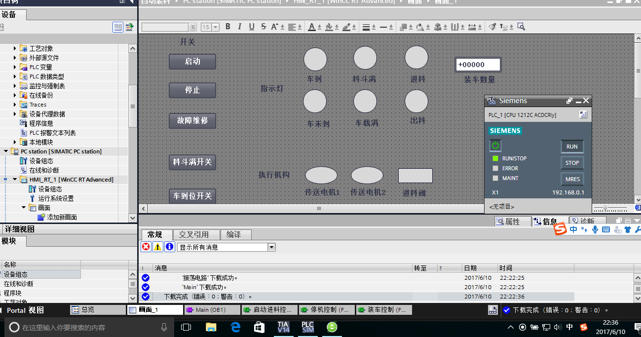Apply bold formatting in the toolbar

pos(228,27)
